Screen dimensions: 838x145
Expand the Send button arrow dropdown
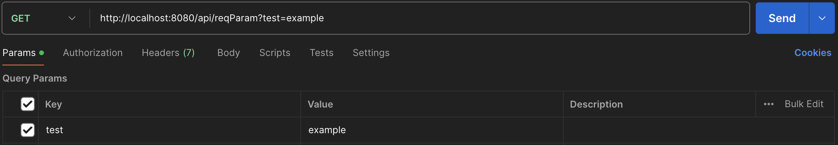click(822, 18)
